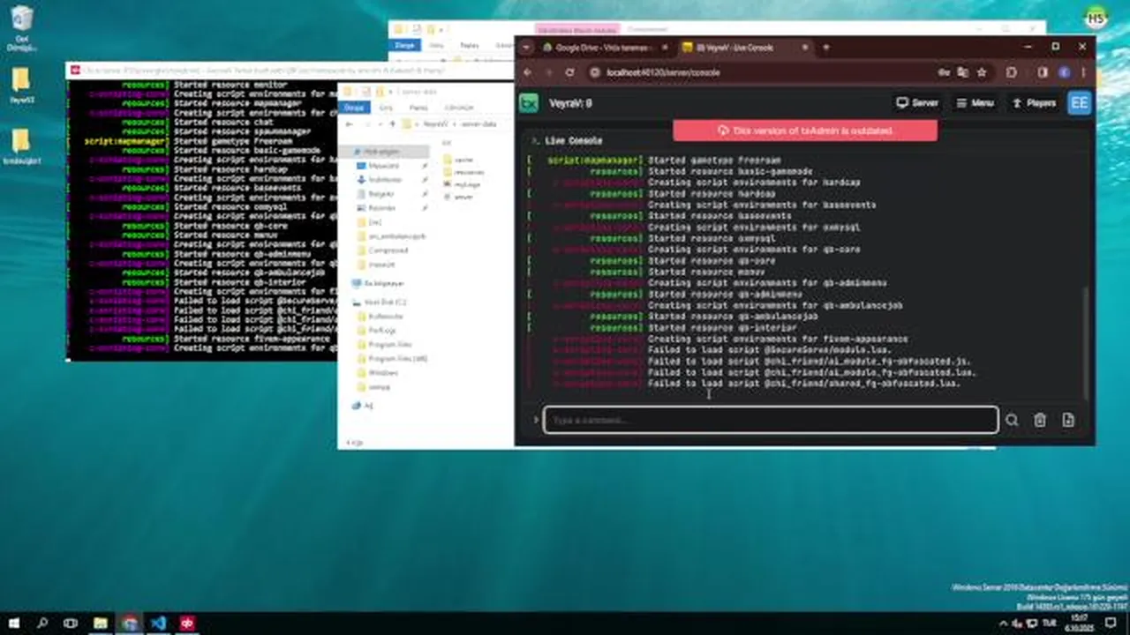This screenshot has width=1130, height=635.
Task: Open the Windows Start menu
Action: (x=13, y=623)
